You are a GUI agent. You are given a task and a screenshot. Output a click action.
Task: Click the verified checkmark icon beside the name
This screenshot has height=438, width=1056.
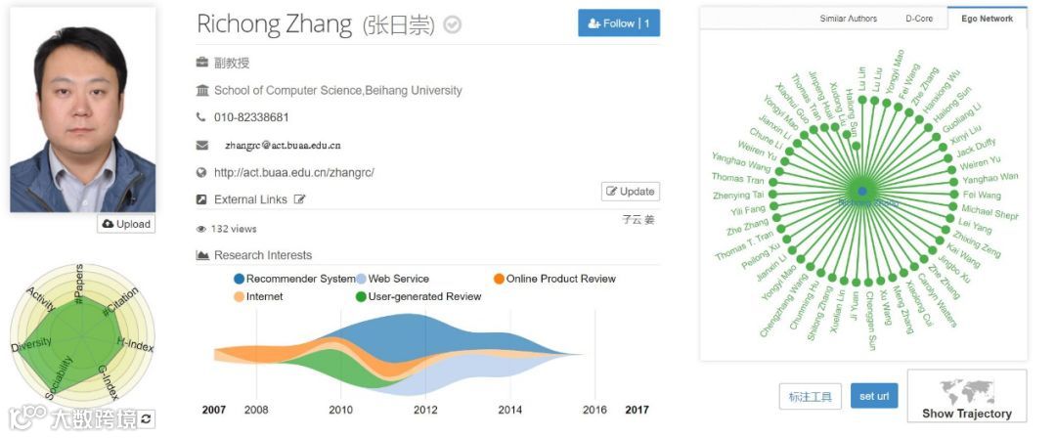(x=453, y=25)
